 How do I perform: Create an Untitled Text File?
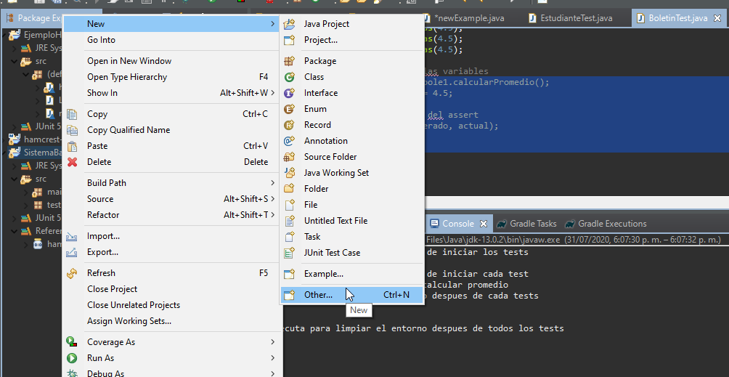point(351,220)
